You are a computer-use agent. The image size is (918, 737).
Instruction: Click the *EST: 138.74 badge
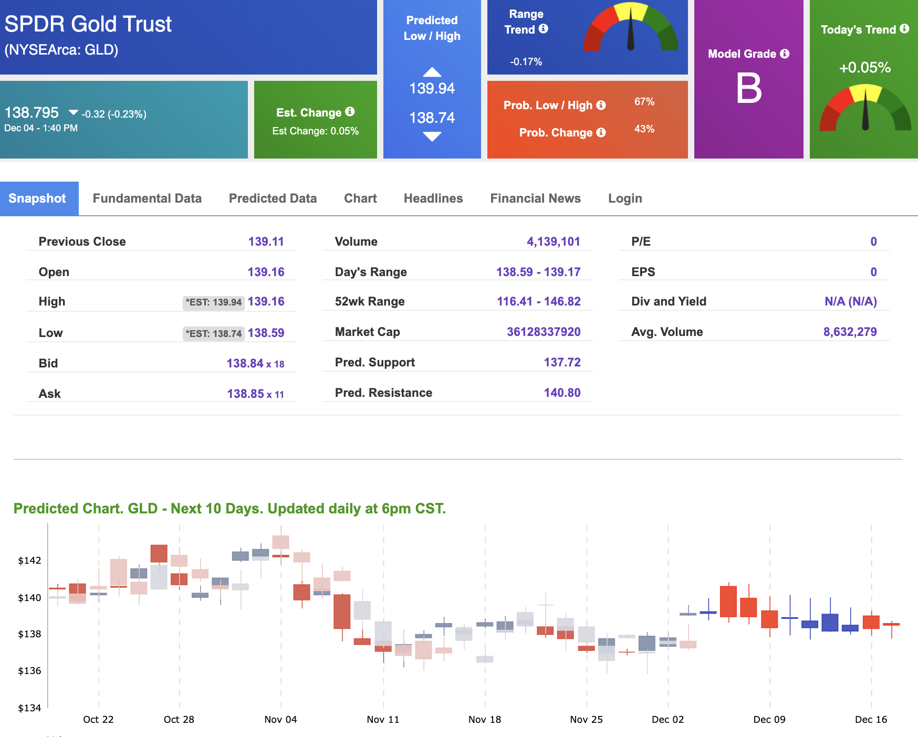point(214,333)
